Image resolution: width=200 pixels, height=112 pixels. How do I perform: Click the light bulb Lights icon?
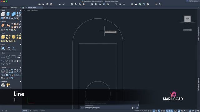pos(8,85)
